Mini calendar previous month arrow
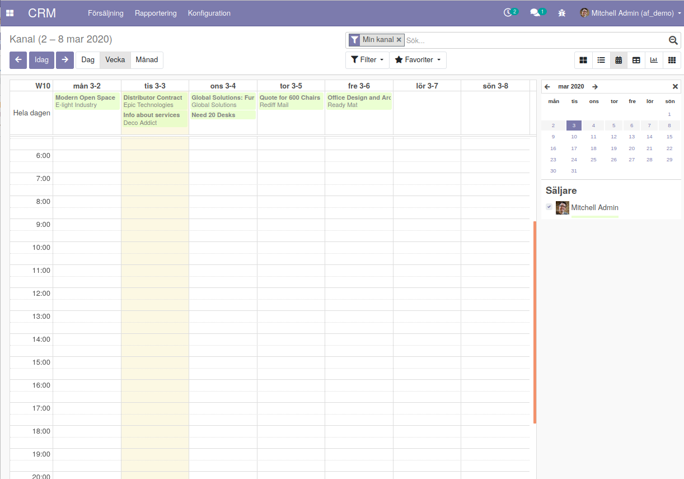 point(547,87)
